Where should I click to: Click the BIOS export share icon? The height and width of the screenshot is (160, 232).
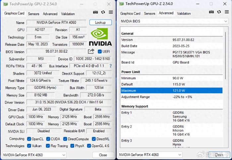coord(91,51)
